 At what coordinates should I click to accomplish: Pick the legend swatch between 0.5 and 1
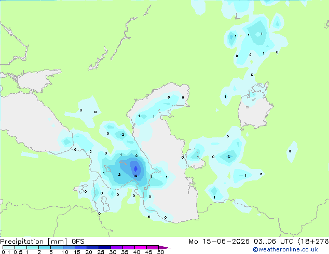tap(21, 247)
